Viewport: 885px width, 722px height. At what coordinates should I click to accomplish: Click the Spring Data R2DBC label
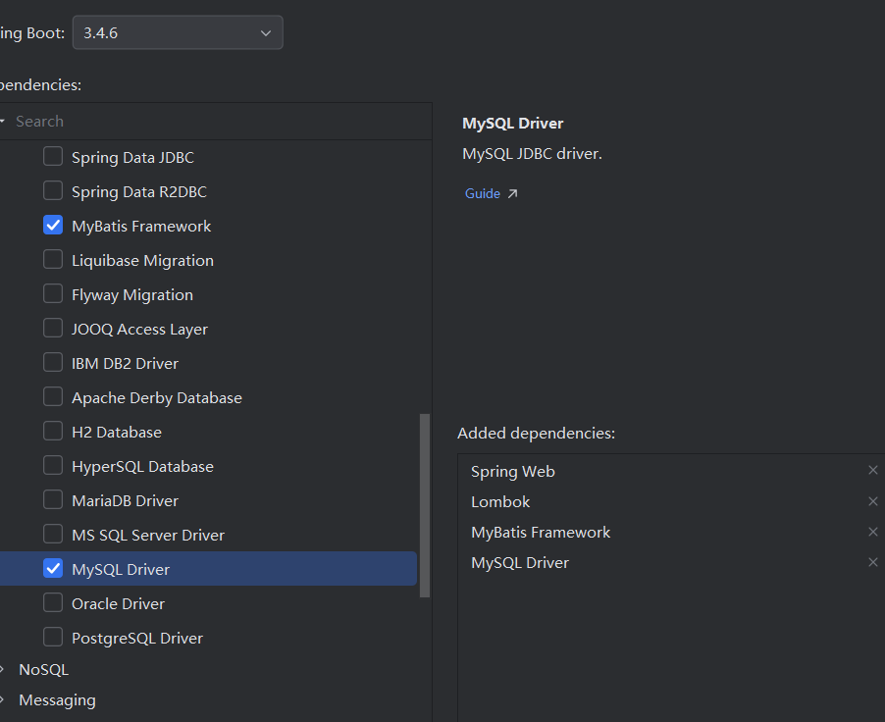tap(139, 192)
